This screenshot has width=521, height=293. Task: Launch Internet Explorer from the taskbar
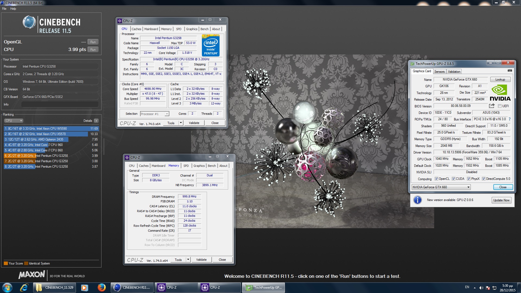[24, 288]
